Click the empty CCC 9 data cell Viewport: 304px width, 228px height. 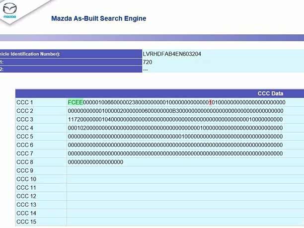pos(184,171)
